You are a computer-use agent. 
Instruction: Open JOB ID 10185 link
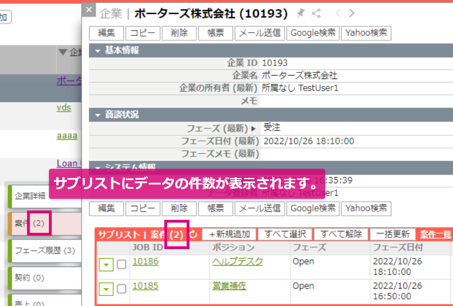point(145,286)
